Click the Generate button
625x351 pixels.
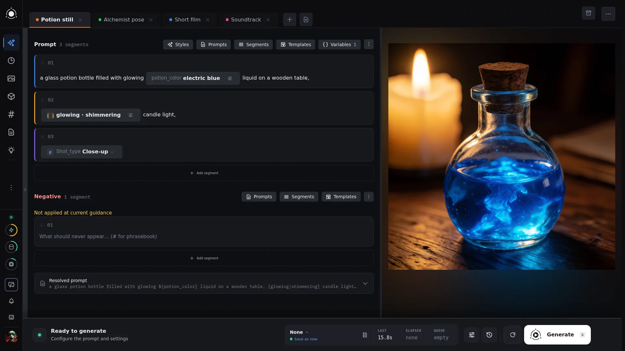tap(557, 335)
